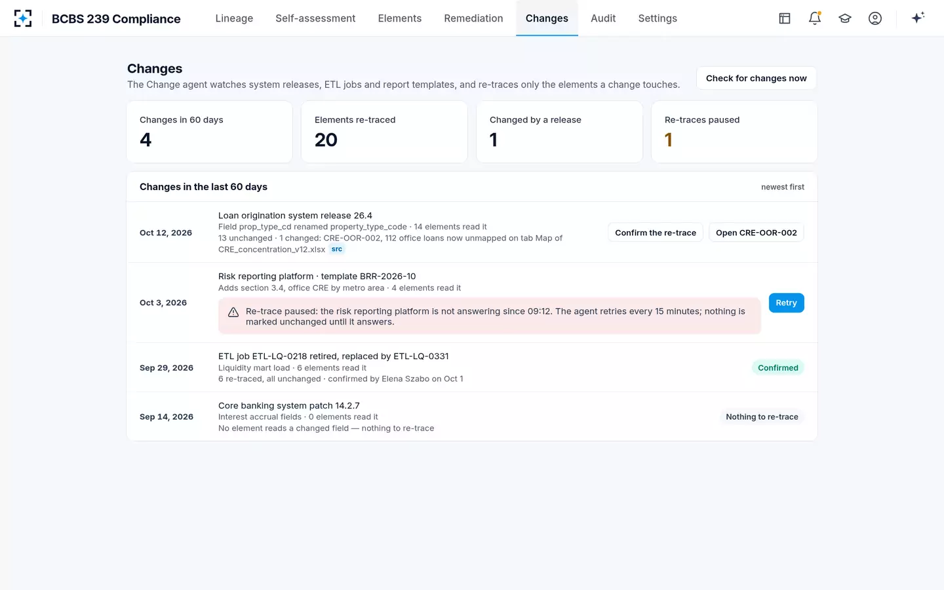
Task: Open the graduation cap learning icon
Action: pyautogui.click(x=845, y=18)
